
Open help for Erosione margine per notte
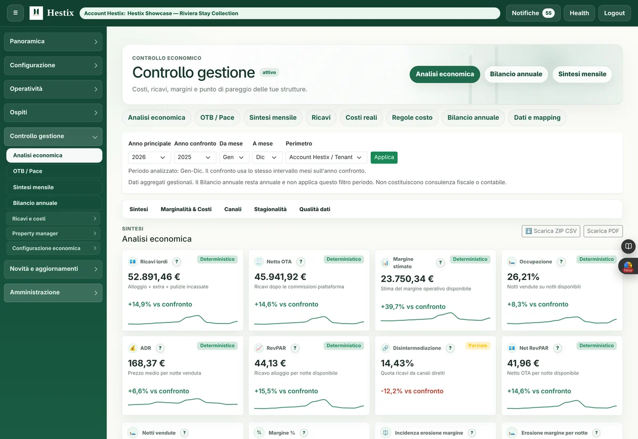pyautogui.click(x=597, y=433)
